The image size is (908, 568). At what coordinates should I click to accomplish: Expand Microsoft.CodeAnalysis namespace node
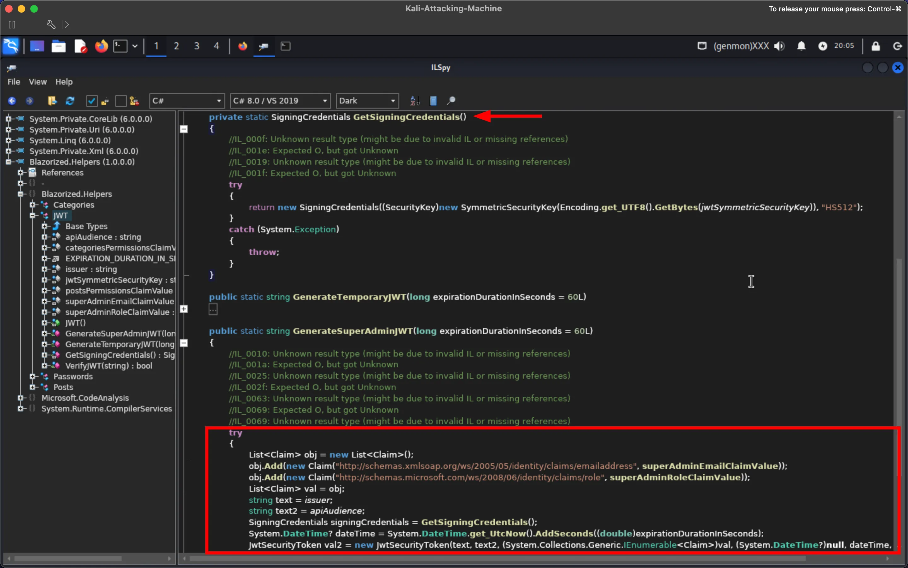[20, 398]
